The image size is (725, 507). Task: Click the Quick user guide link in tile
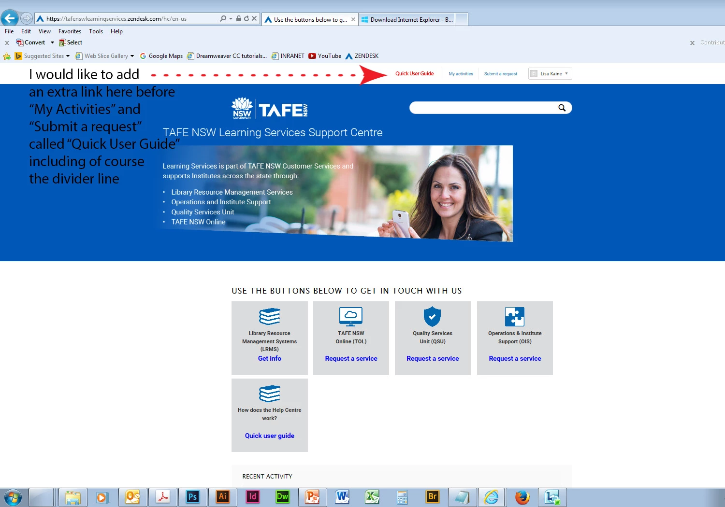pyautogui.click(x=270, y=436)
